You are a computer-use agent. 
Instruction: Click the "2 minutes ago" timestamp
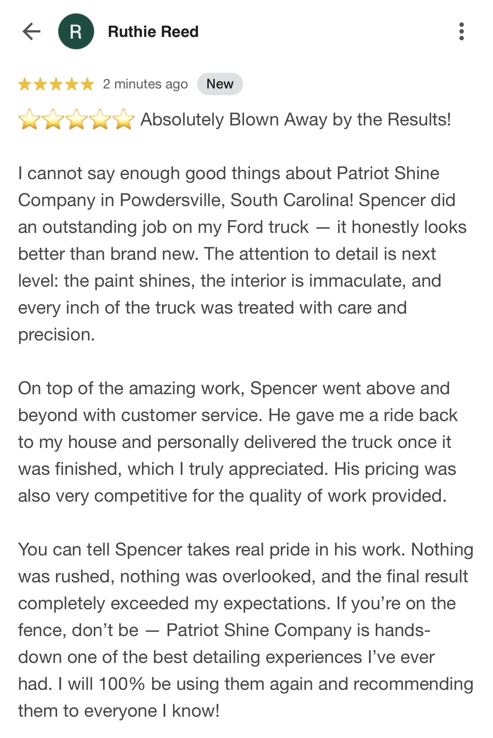pyautogui.click(x=145, y=84)
